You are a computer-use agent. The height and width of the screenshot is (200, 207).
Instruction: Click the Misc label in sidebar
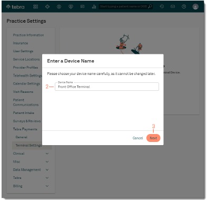16,161
